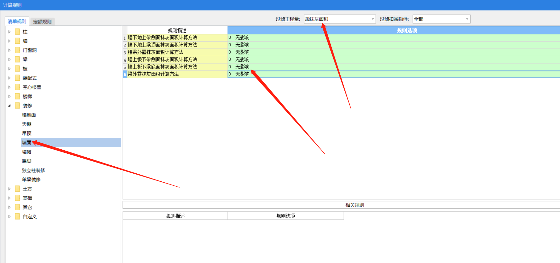The image size is (560, 263).
Task: Click the 板 folder icon
Action: point(18,69)
